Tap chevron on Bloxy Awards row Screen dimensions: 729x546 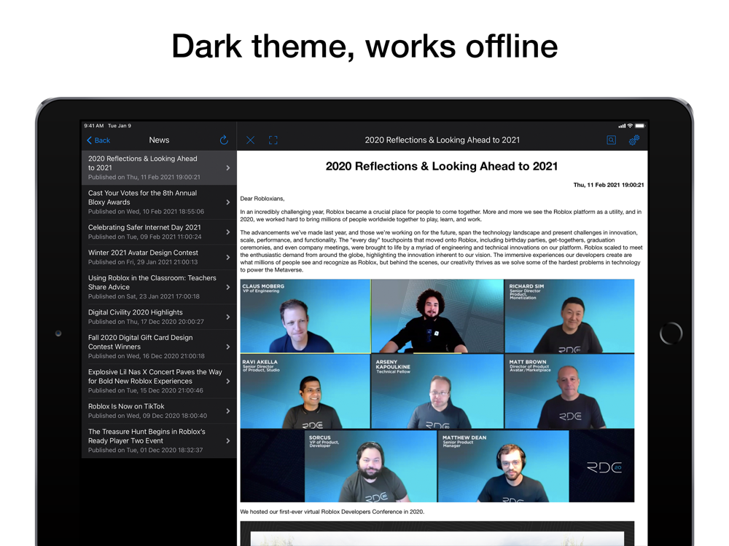[227, 202]
